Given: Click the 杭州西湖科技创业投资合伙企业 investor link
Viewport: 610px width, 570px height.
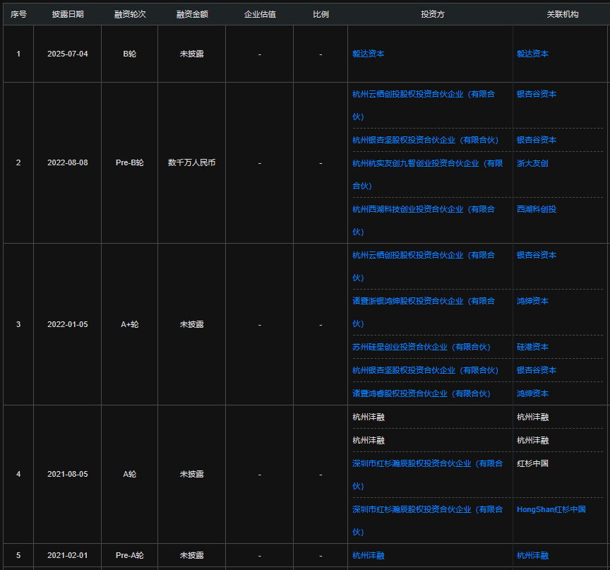Looking at the screenshot, I should [x=424, y=220].
